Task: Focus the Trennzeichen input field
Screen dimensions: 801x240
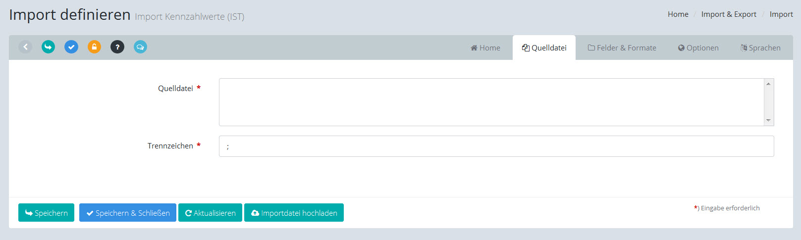Action: tap(496, 146)
